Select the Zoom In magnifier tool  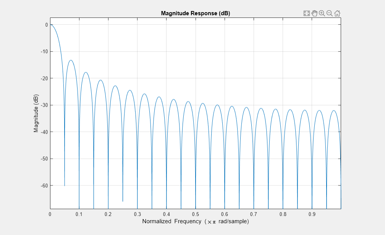(x=322, y=13)
